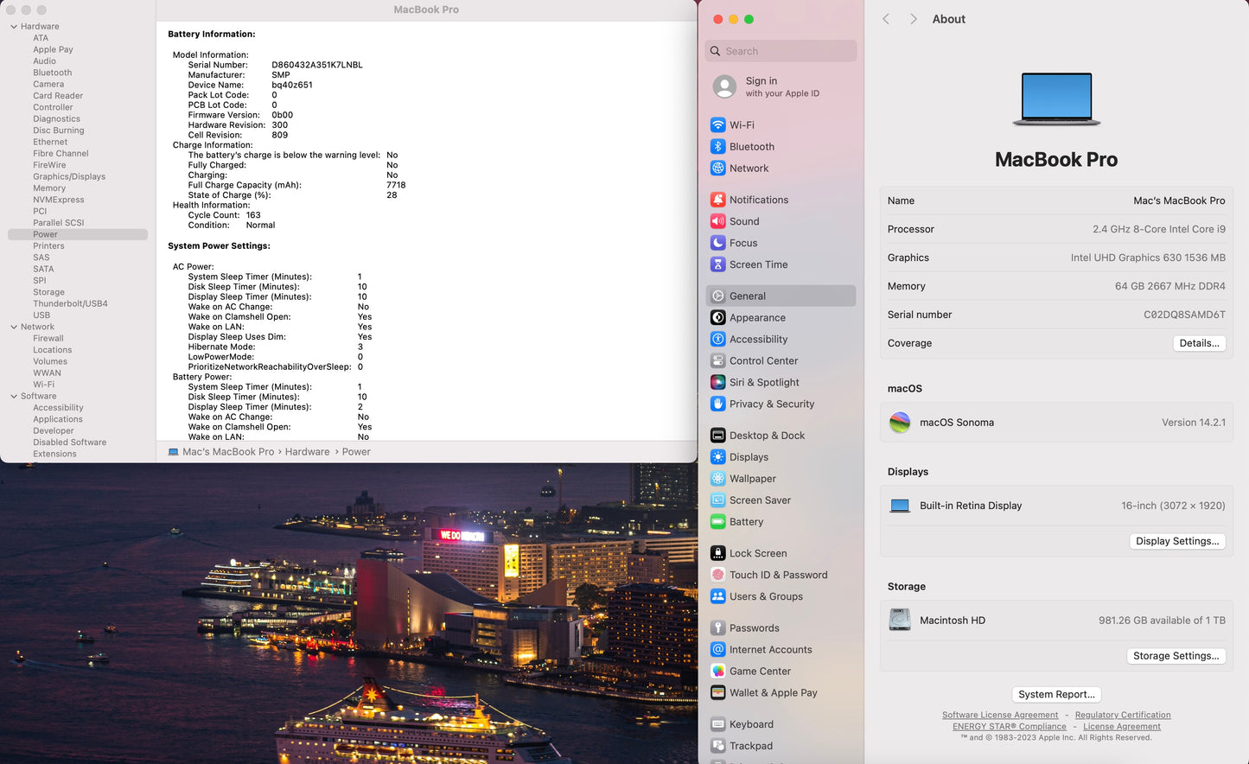Click the Bluetooth icon in System Settings sidebar
The height and width of the screenshot is (764, 1249).
click(x=717, y=147)
